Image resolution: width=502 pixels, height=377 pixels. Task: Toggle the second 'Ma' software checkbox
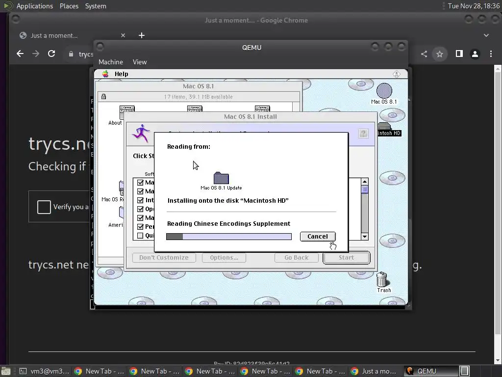(140, 191)
